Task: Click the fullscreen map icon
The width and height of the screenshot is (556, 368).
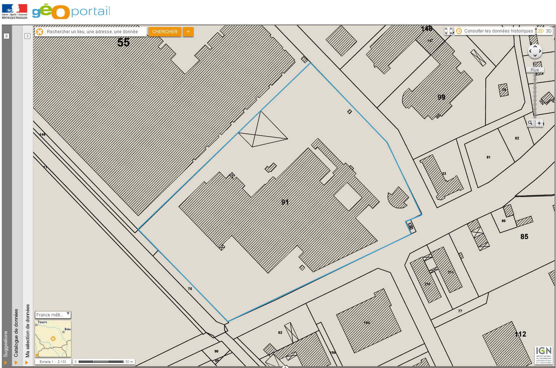Action: (448, 31)
